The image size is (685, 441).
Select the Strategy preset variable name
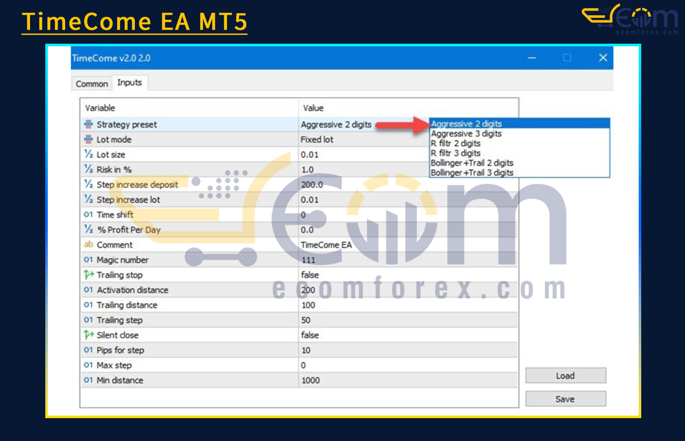[127, 124]
